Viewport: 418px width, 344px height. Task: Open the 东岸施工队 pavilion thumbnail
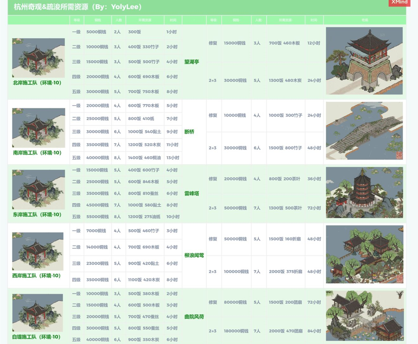38,189
